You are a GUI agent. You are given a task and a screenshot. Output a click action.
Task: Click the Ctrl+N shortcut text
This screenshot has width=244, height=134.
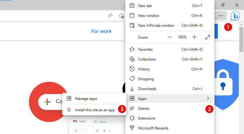(x=197, y=16)
